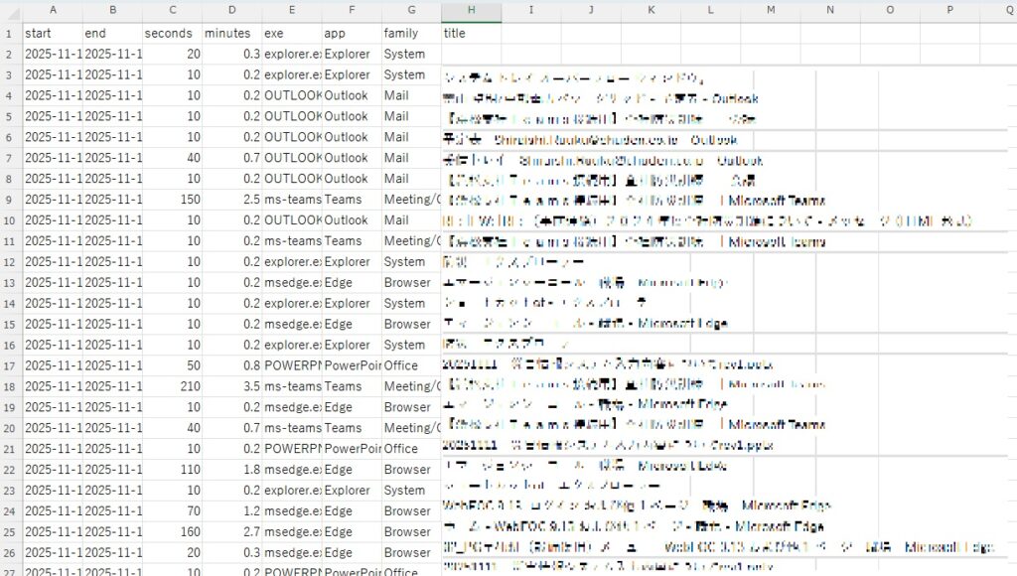Click the 'title' header cell
This screenshot has height=576, width=1017.
pyautogui.click(x=471, y=33)
